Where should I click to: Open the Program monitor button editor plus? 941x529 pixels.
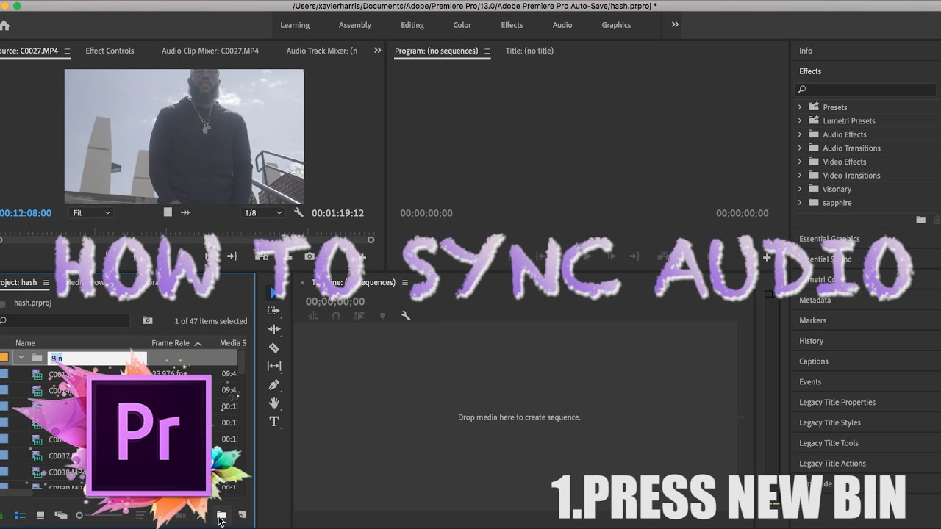pos(767,257)
